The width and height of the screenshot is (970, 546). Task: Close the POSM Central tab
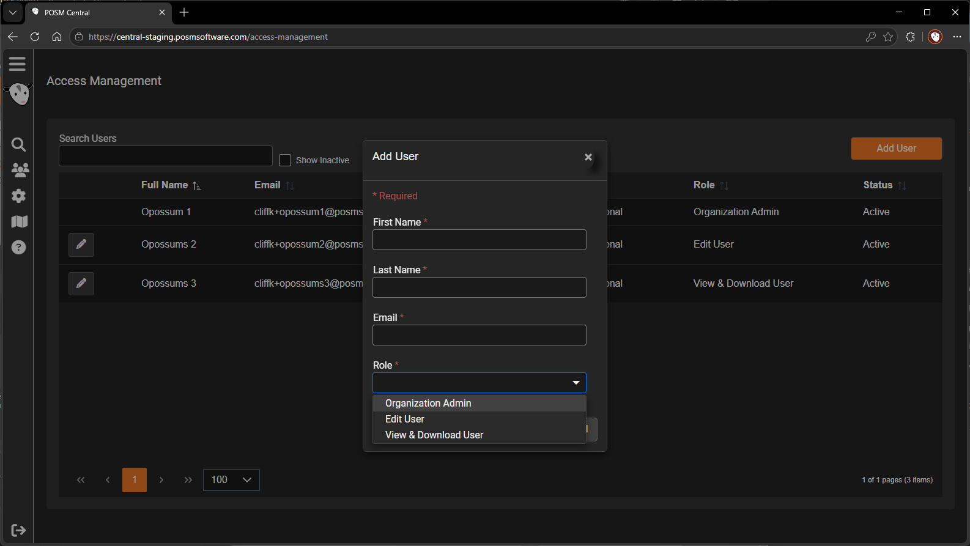162,12
